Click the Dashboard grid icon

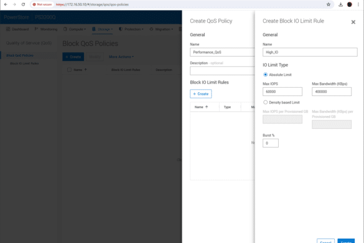coord(8,29)
